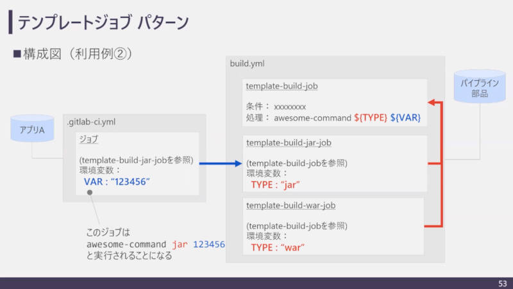Click the text と実行されることになる

pyautogui.click(x=129, y=256)
